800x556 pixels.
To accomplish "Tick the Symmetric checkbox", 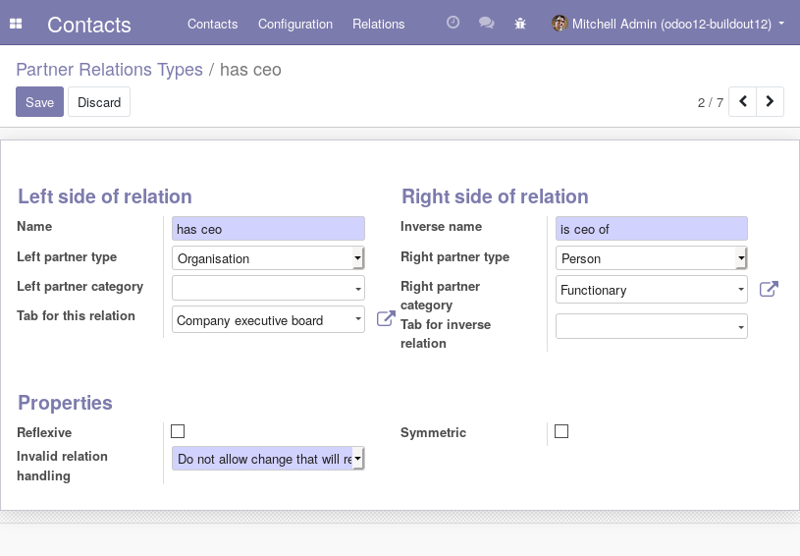I will coord(561,431).
